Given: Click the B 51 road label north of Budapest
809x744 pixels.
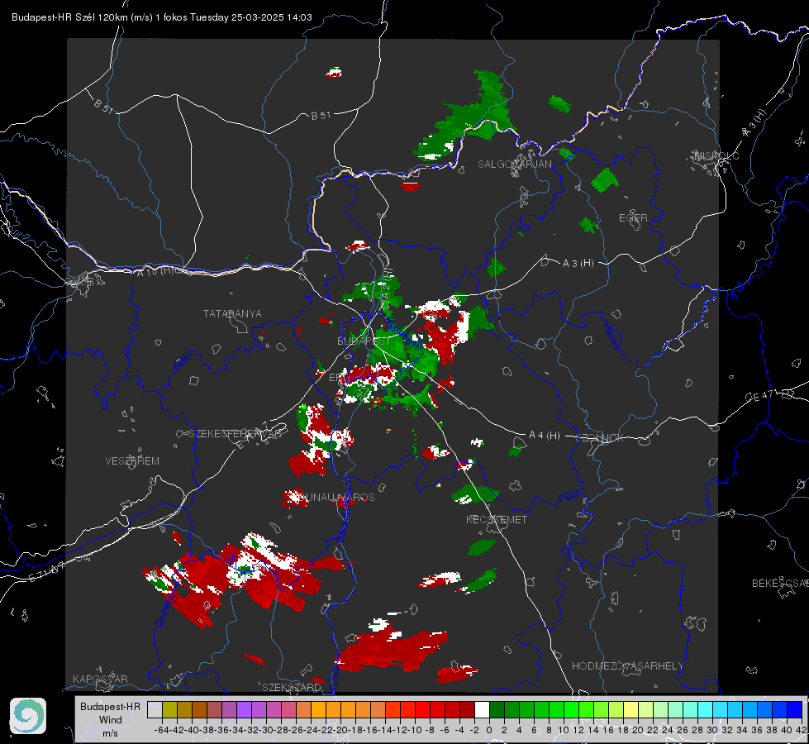Looking at the screenshot, I should coord(321,116).
